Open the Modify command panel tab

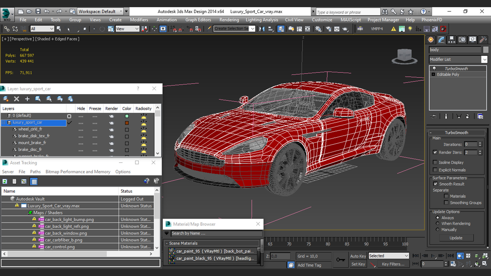click(441, 40)
